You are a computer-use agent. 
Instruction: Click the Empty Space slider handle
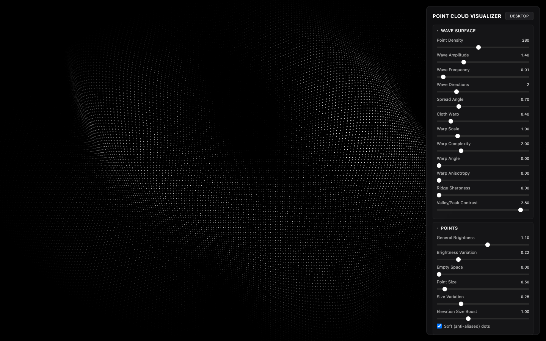click(x=439, y=274)
